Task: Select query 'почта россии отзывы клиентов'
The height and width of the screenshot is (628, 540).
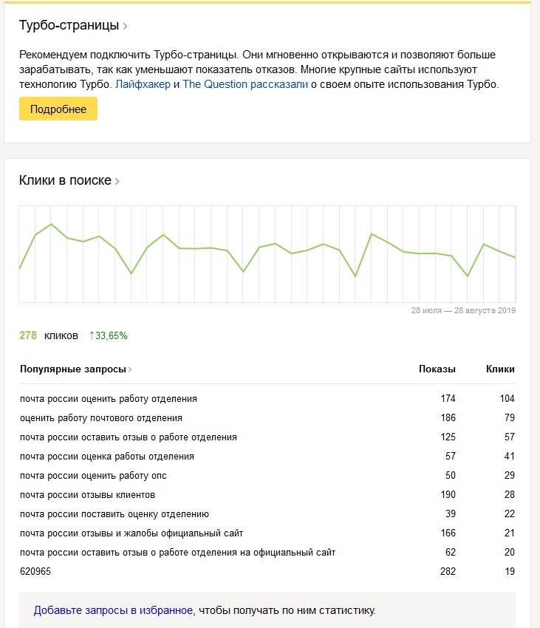Action: click(x=87, y=495)
